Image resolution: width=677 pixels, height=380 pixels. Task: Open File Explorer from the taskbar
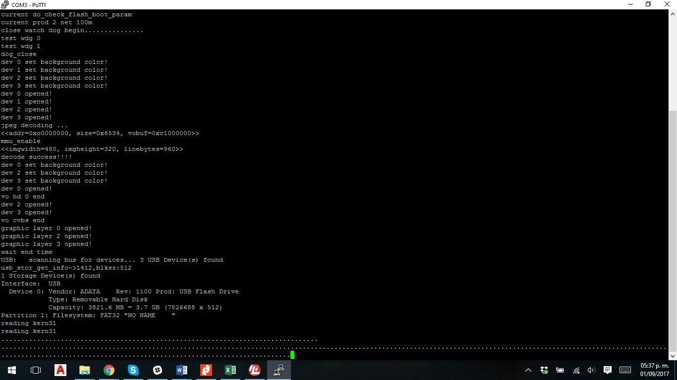tap(85, 370)
